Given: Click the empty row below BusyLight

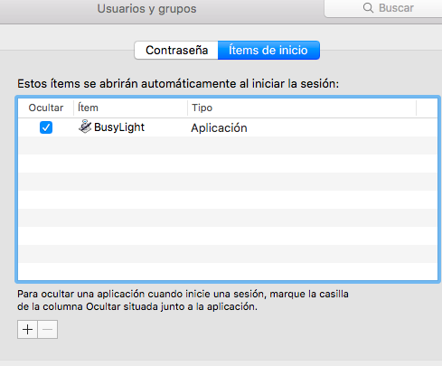Looking at the screenshot, I should (228, 145).
